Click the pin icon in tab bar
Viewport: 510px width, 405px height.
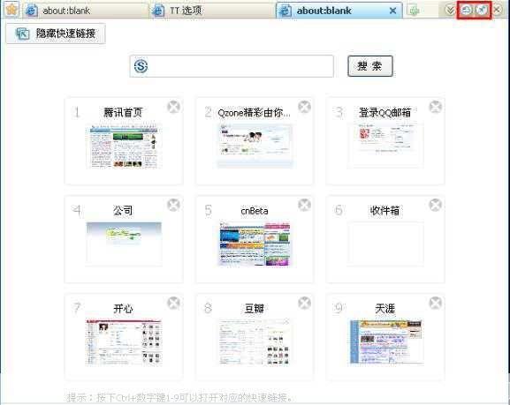482,10
